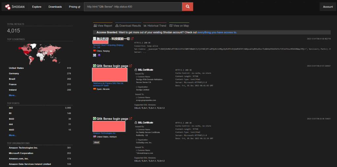
Task: Click the United States flag icon
Action: pyautogui.click(x=94, y=137)
